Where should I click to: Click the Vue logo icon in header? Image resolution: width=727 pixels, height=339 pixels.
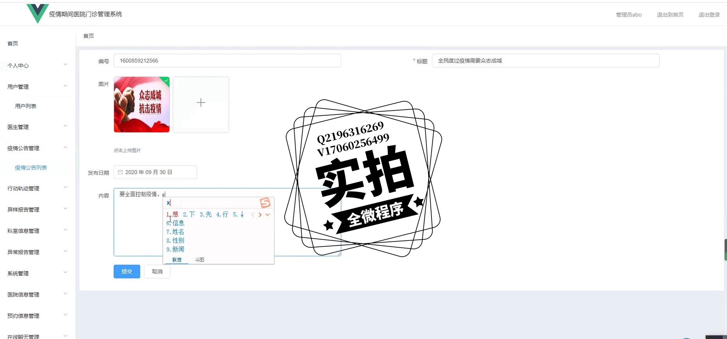pyautogui.click(x=38, y=14)
